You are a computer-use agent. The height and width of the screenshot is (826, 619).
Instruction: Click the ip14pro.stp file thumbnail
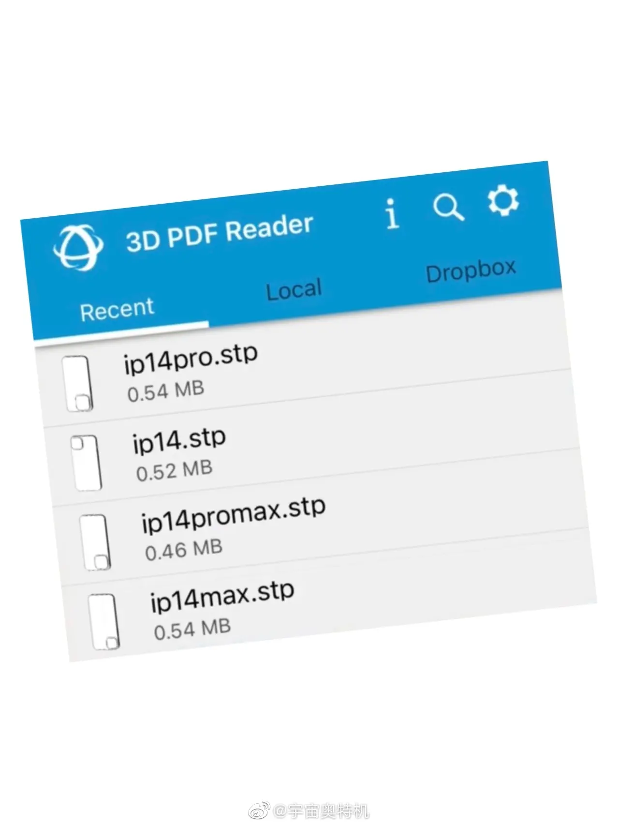(x=77, y=384)
